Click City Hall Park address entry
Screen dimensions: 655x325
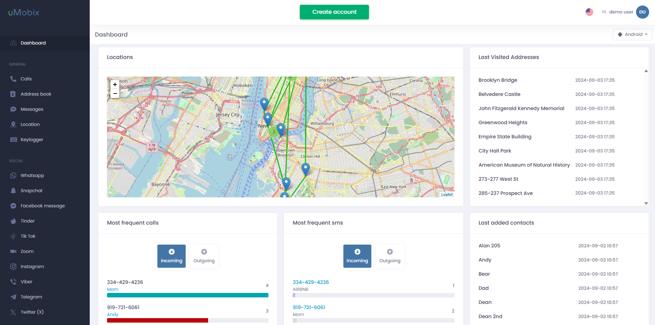coord(495,151)
